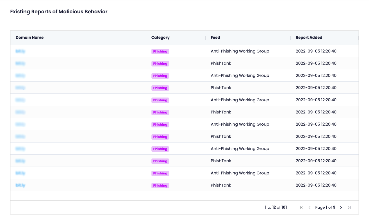Image resolution: width=369 pixels, height=220 pixels.
Task: Sort by the Feed column header
Action: (x=215, y=37)
